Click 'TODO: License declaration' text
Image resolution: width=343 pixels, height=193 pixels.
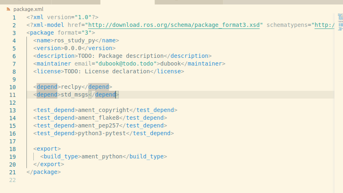(x=107, y=71)
